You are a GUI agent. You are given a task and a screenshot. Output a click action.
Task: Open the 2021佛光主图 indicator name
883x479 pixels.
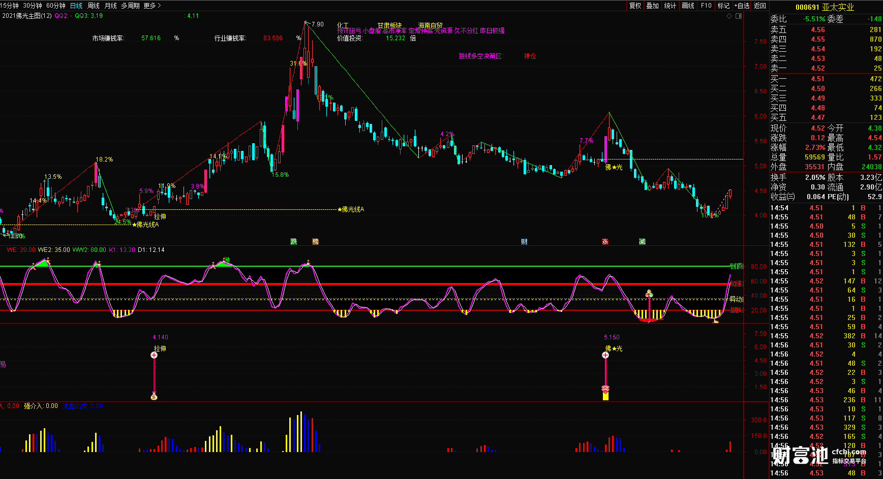[27, 16]
